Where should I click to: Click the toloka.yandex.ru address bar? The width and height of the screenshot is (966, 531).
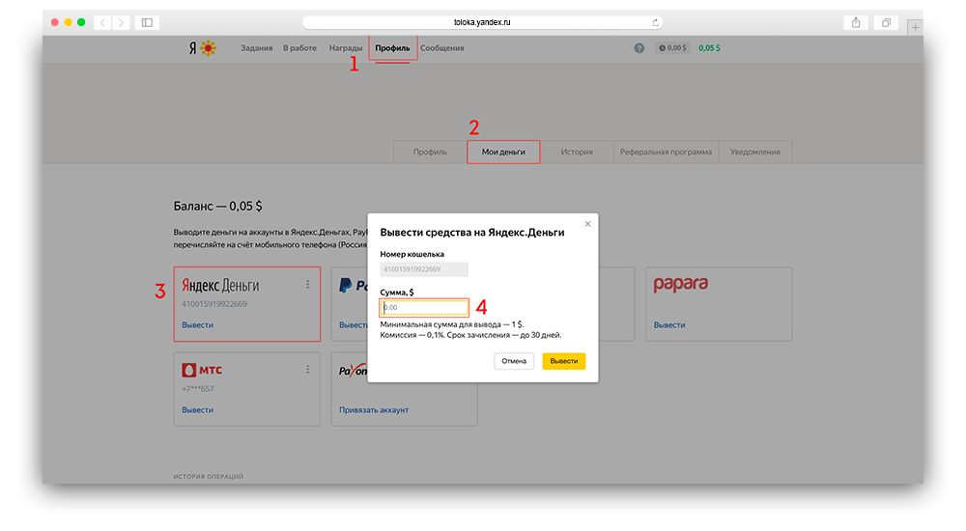pyautogui.click(x=482, y=23)
